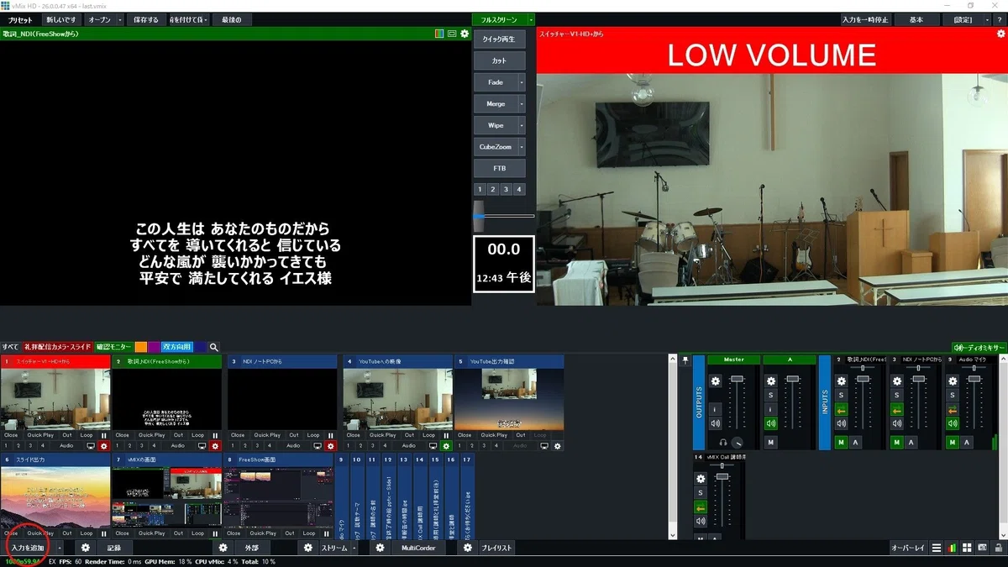Toggle Solo on bus A
This screenshot has height=567, width=1008.
[771, 395]
